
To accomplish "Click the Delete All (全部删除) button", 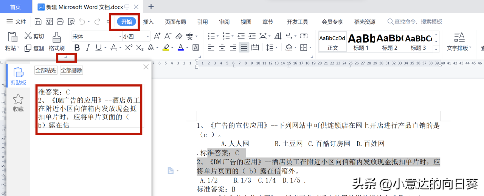I will click(x=71, y=70).
